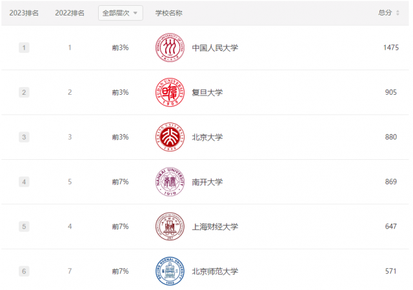Screen dimensions: 413x290
Task: Click the Beijing Normal University logo
Action: coord(170,271)
